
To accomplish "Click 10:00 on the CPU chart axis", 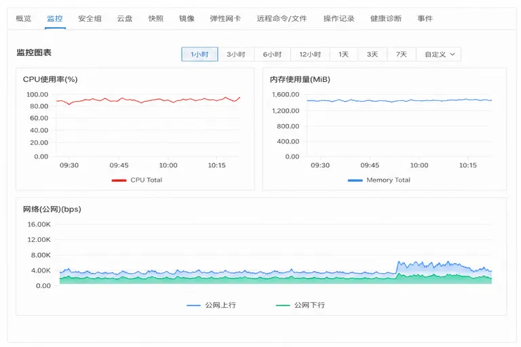I will 168,165.
